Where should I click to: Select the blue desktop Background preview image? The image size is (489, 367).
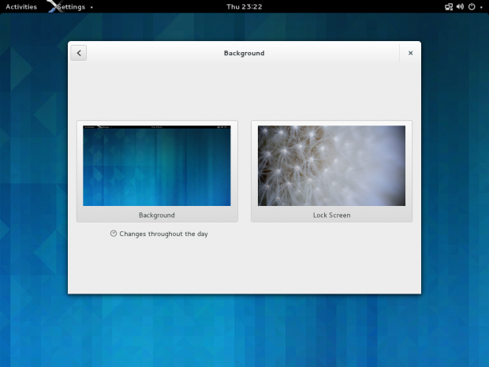coord(157,166)
